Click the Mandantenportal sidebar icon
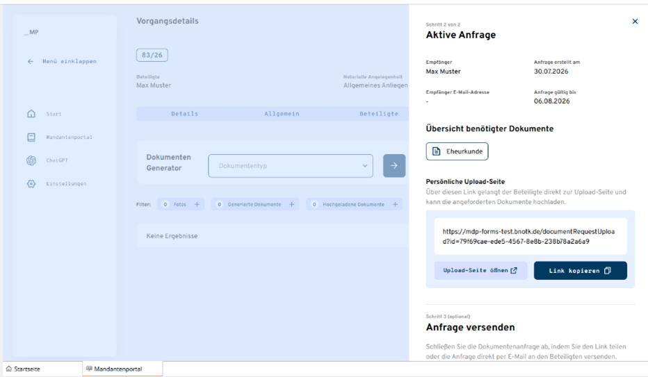This screenshot has width=648, height=377. [31, 137]
